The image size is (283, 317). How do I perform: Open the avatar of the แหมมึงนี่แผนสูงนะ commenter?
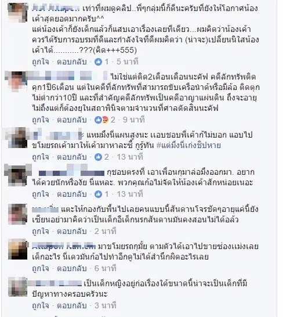[17, 138]
